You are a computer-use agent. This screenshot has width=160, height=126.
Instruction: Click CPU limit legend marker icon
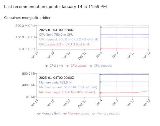pyautogui.click(x=47, y=66)
